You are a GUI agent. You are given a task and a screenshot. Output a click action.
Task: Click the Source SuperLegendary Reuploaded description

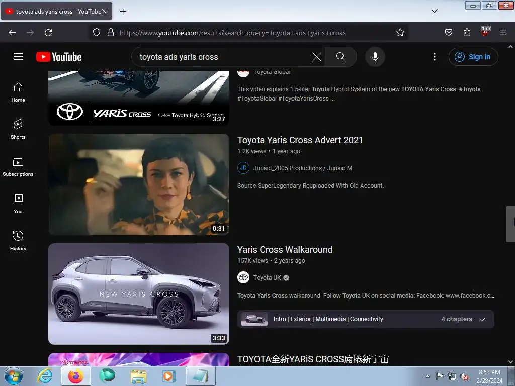(x=310, y=186)
